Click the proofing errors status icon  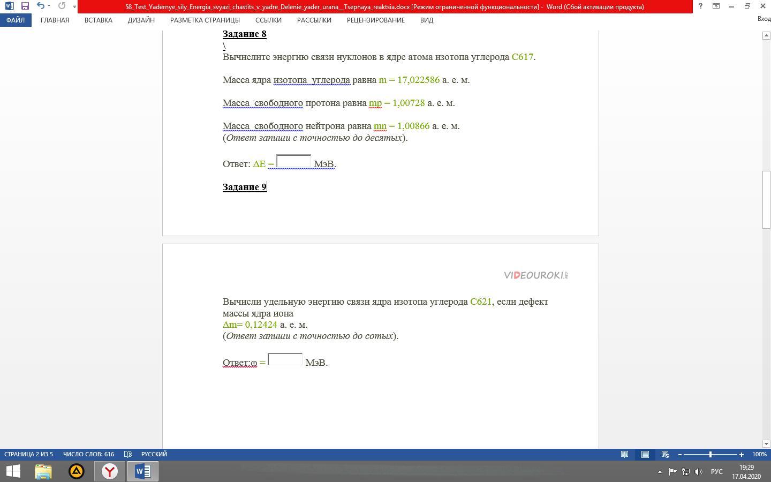point(128,454)
